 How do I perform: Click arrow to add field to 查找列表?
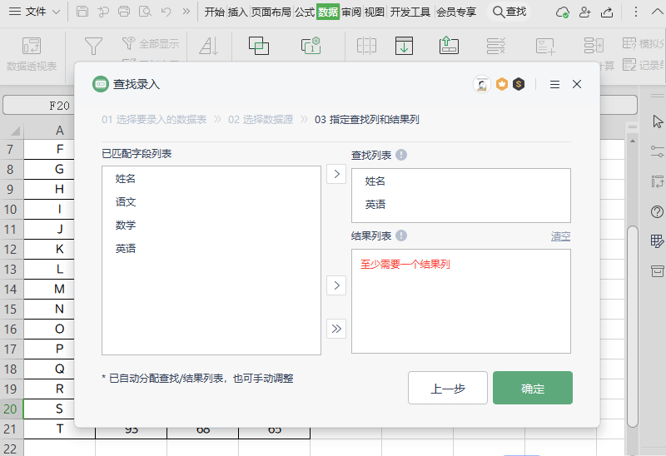[x=336, y=174]
